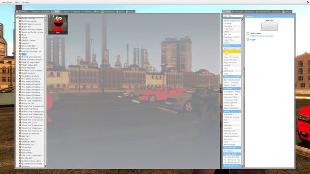Click the Doki Doki Literature Club icon
Screen dimensions: 310x174
coord(20,51)
